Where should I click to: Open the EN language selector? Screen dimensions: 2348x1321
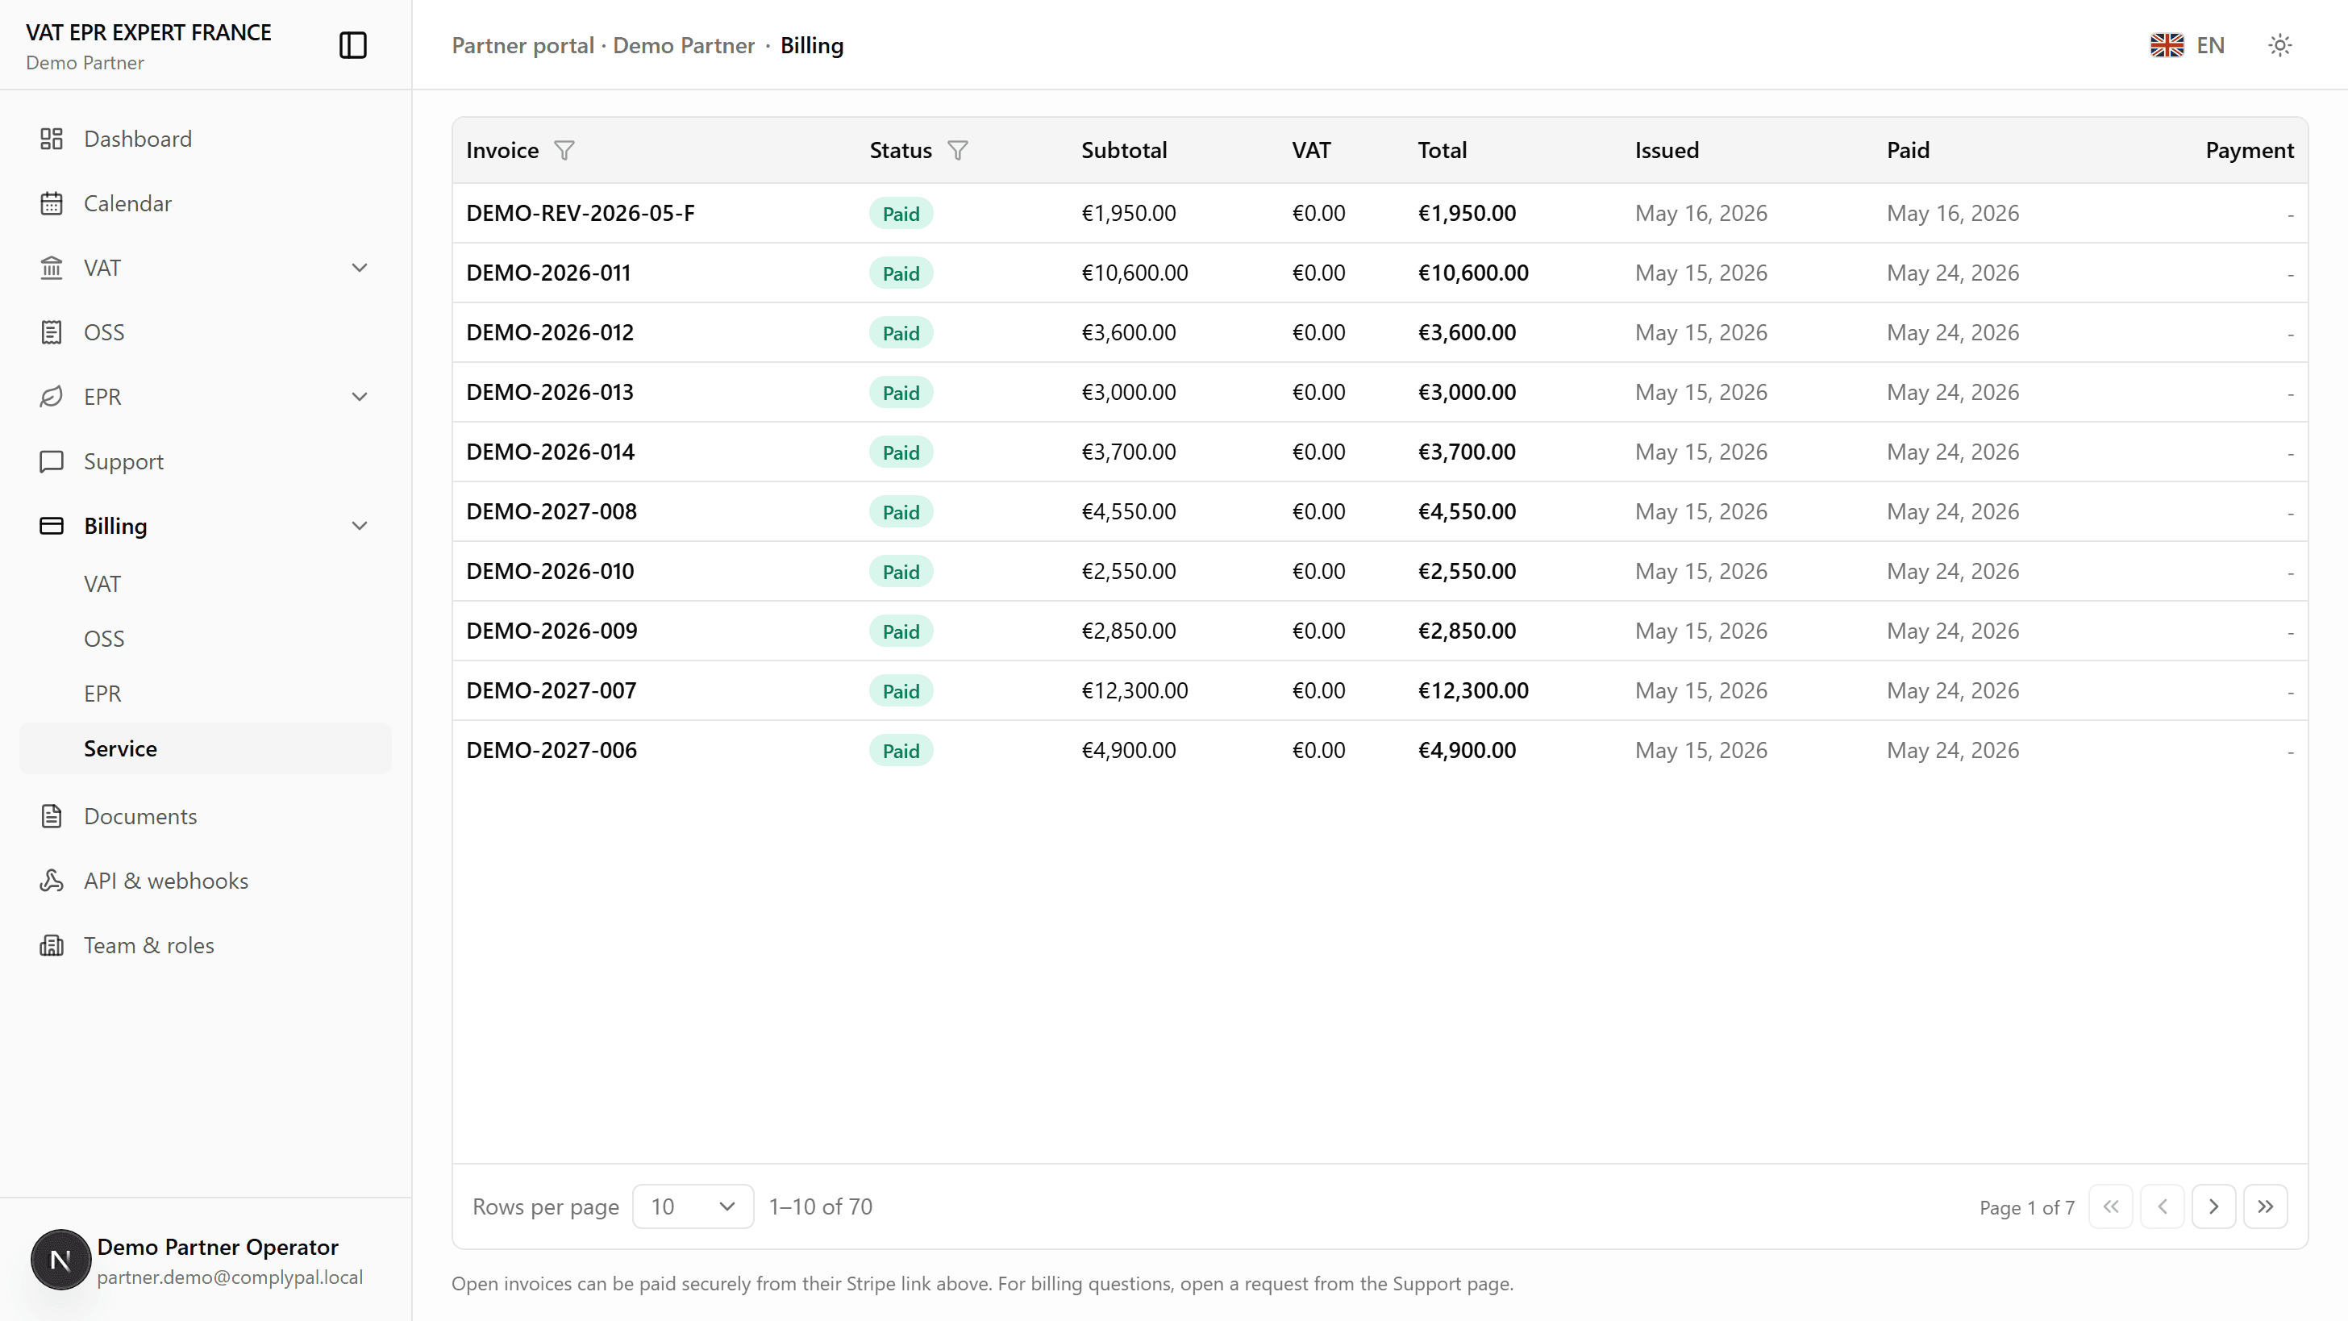[x=2188, y=44]
